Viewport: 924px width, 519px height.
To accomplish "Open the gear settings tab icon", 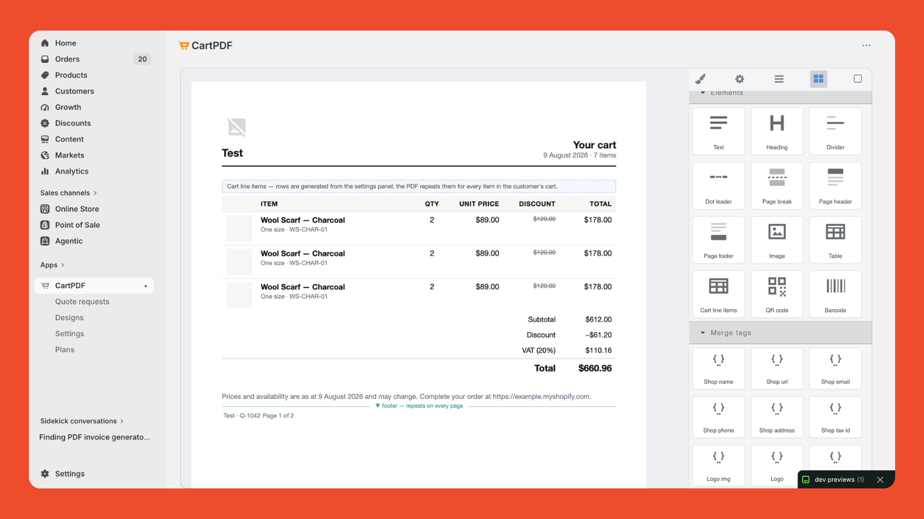I will 740,79.
